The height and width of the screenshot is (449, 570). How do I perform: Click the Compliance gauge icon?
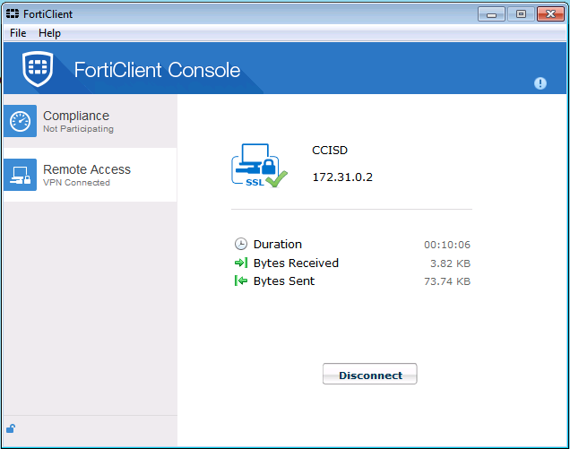pos(20,121)
